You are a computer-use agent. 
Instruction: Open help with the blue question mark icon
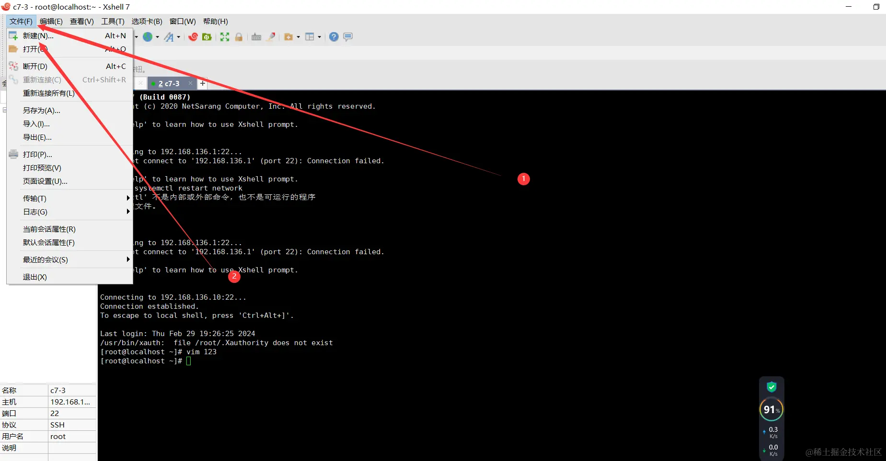coord(334,37)
